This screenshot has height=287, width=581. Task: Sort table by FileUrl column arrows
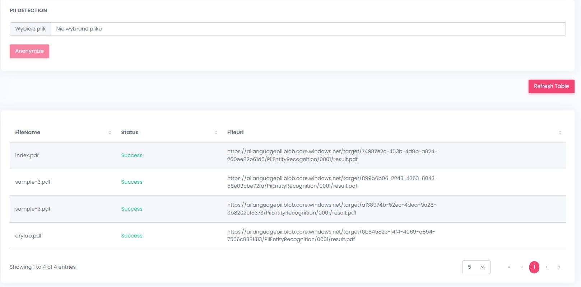(560, 133)
